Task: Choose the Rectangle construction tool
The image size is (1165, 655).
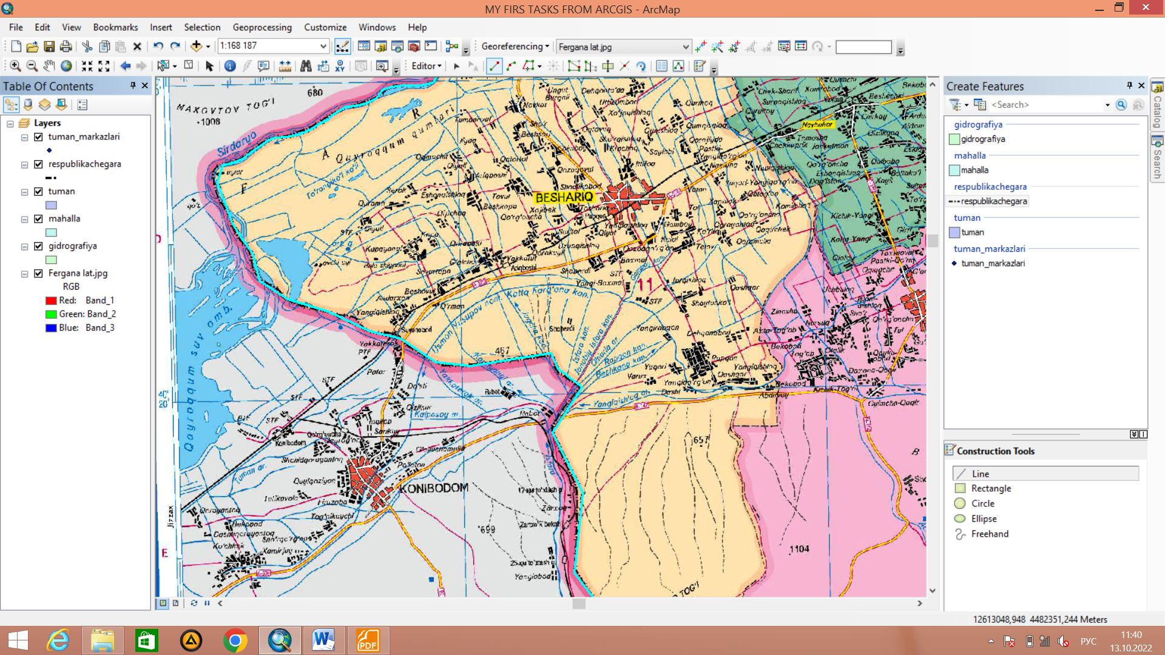Action: pos(983,489)
